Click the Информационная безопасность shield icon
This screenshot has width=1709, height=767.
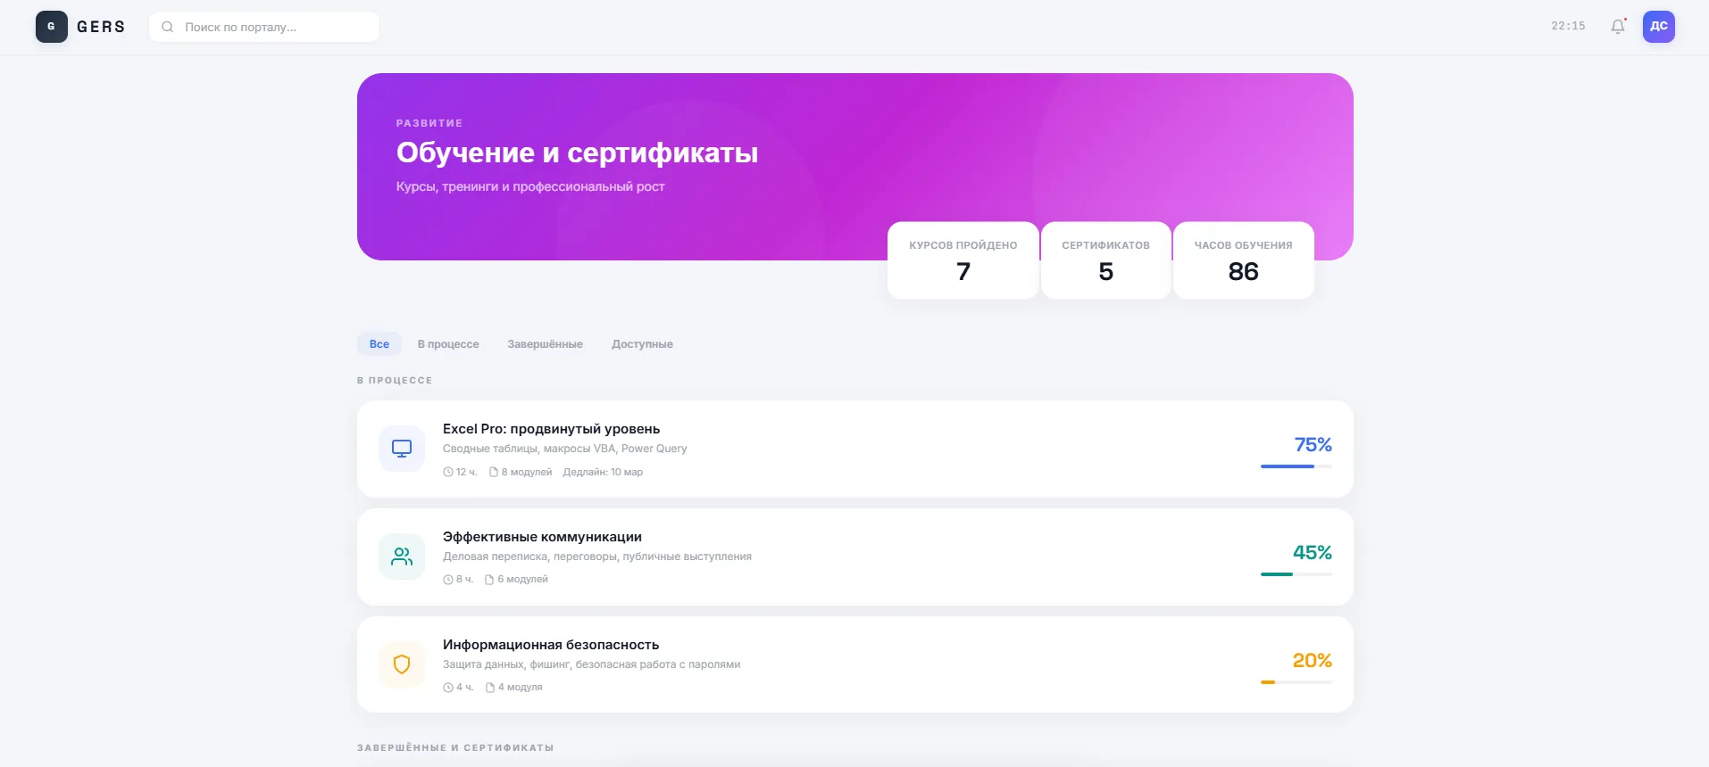click(x=402, y=664)
